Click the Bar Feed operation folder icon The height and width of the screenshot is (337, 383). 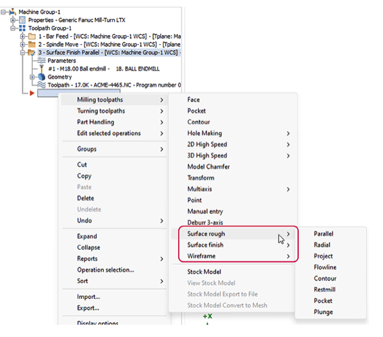click(32, 36)
